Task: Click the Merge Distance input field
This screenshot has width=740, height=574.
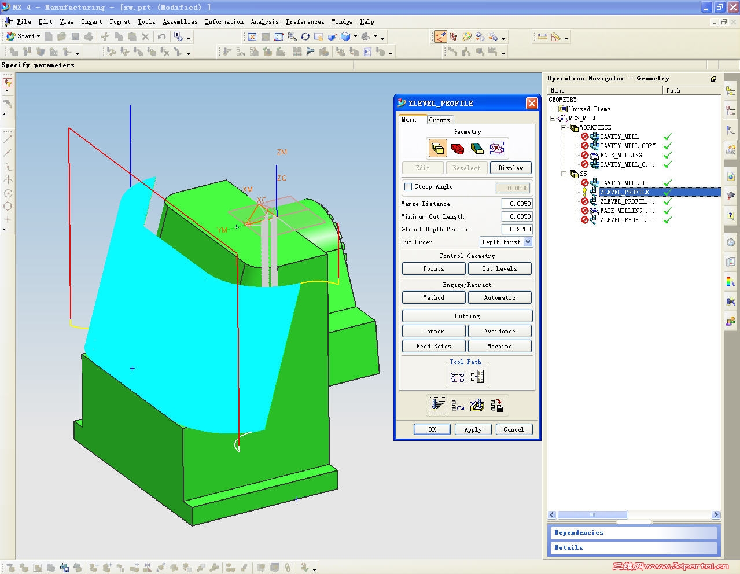Action: 517,204
